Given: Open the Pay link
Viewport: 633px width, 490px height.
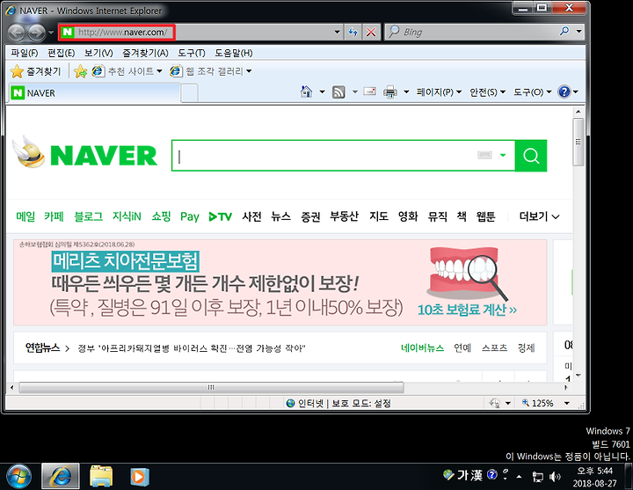Looking at the screenshot, I should 190,217.
